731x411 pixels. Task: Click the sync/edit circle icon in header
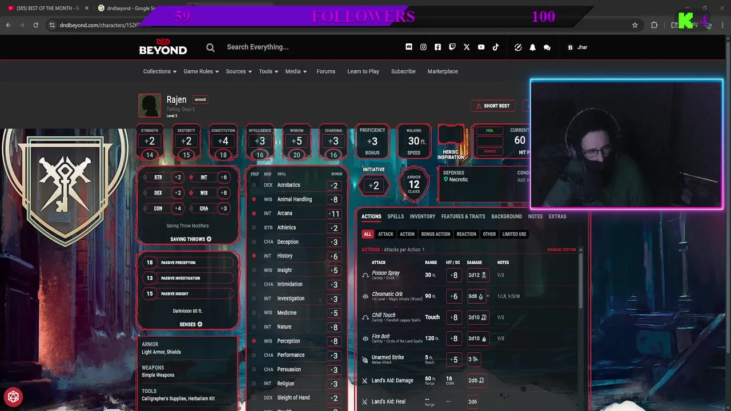[518, 47]
